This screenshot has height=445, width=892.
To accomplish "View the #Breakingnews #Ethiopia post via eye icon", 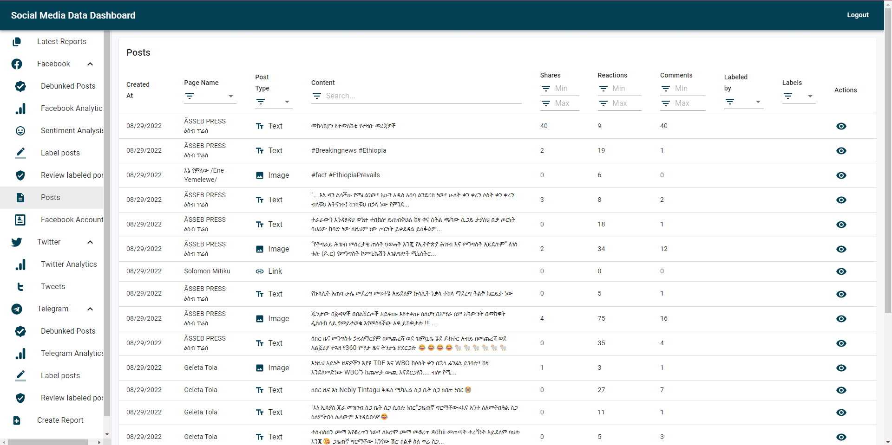I will click(x=841, y=151).
